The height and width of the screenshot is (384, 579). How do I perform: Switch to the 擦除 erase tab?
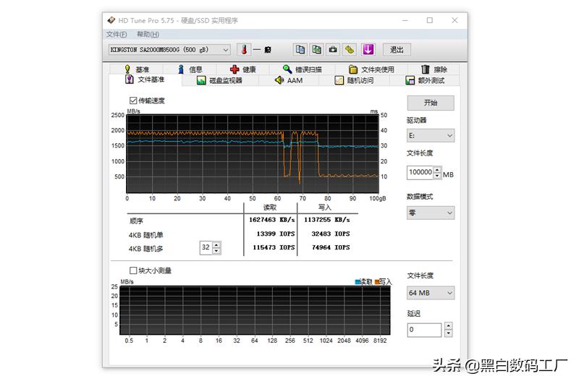(434, 69)
